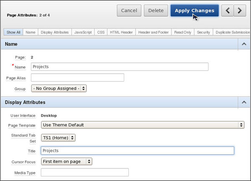Viewport: 251px width, 181px height.
Task: Click the Cancel button
Action: 129,11
